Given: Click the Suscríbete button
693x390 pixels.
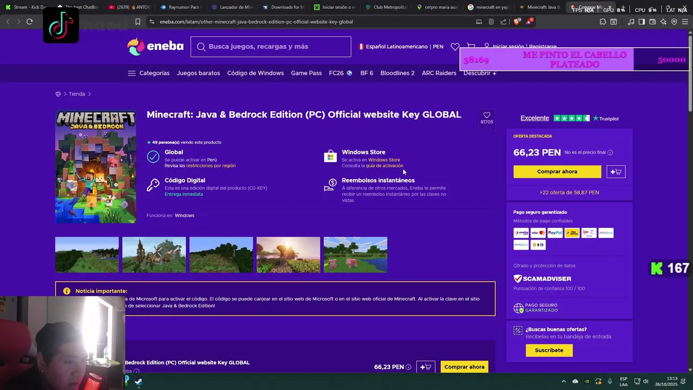Looking at the screenshot, I should coord(549,350).
